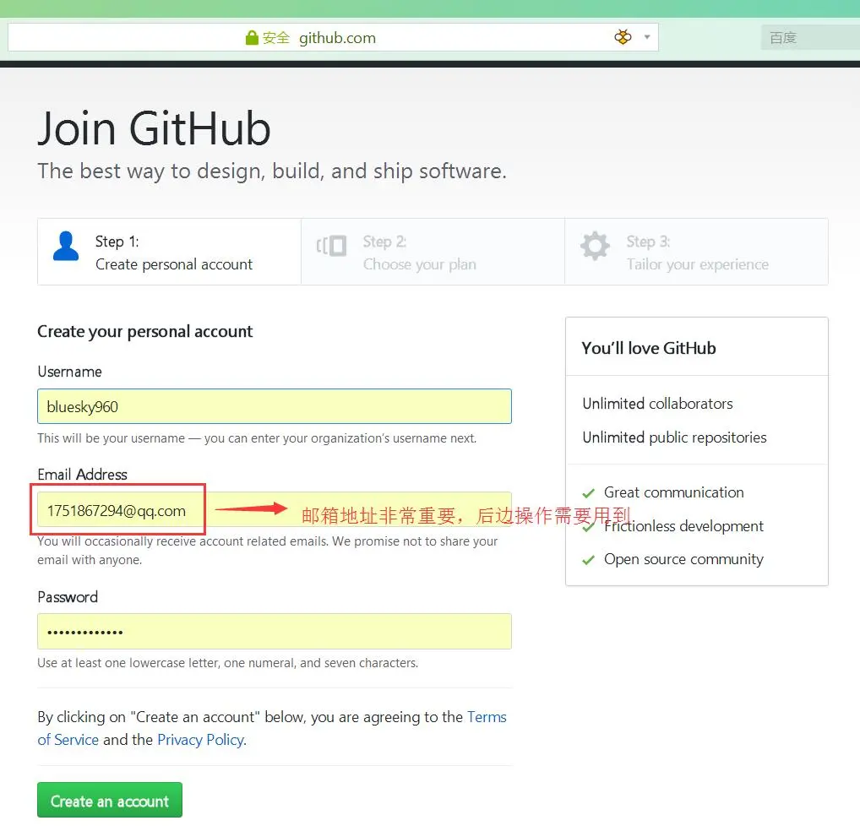The image size is (860, 826).
Task: Click the plan icon in Step 2
Action: pos(331,246)
